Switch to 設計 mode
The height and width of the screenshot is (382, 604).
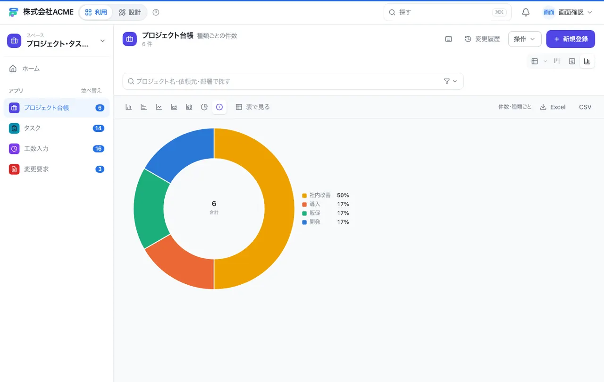130,12
